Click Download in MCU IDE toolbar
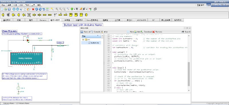Image resolution: width=229 pixels, height=105 pixels. (147, 32)
